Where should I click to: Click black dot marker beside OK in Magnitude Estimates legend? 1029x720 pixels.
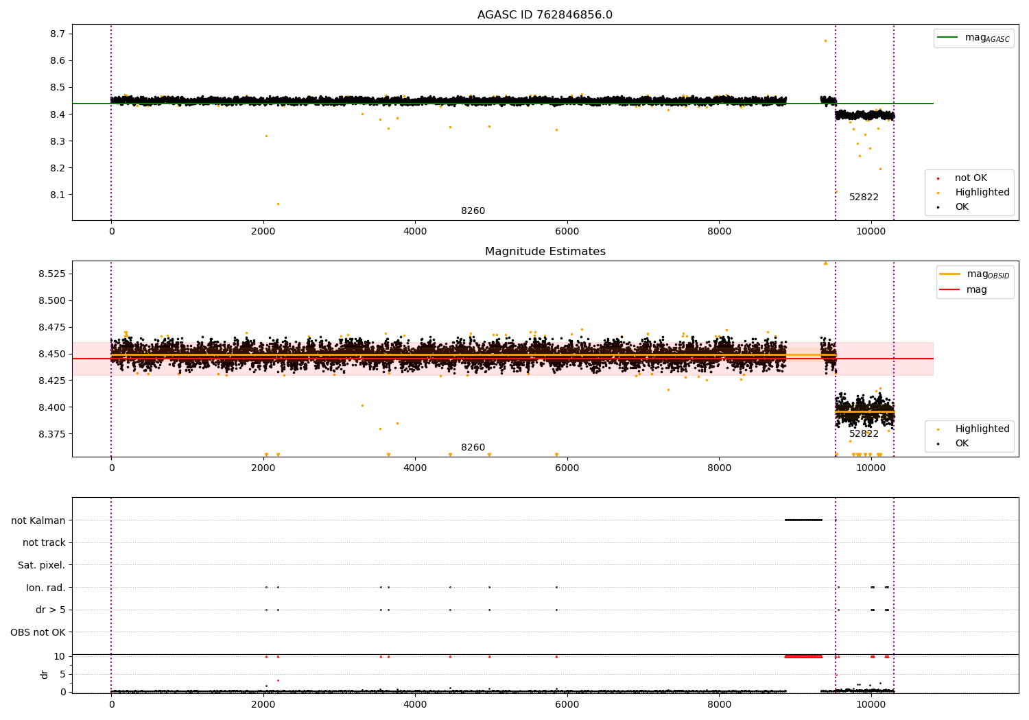click(938, 444)
